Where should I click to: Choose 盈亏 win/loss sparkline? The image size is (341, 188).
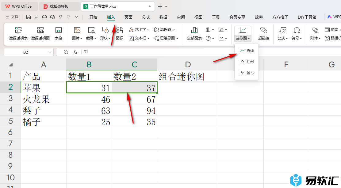247,73
